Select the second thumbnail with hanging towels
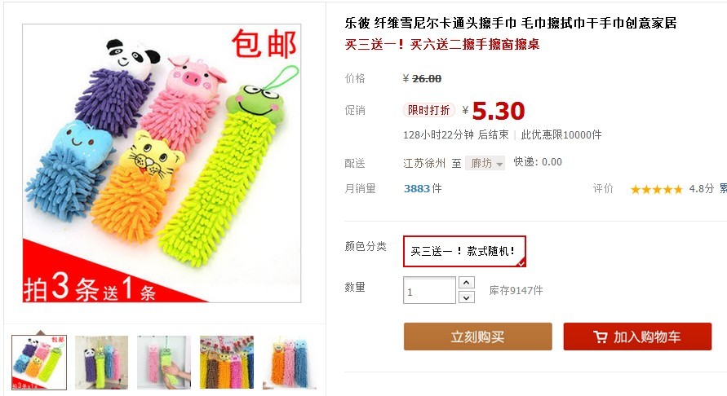 pos(101,363)
